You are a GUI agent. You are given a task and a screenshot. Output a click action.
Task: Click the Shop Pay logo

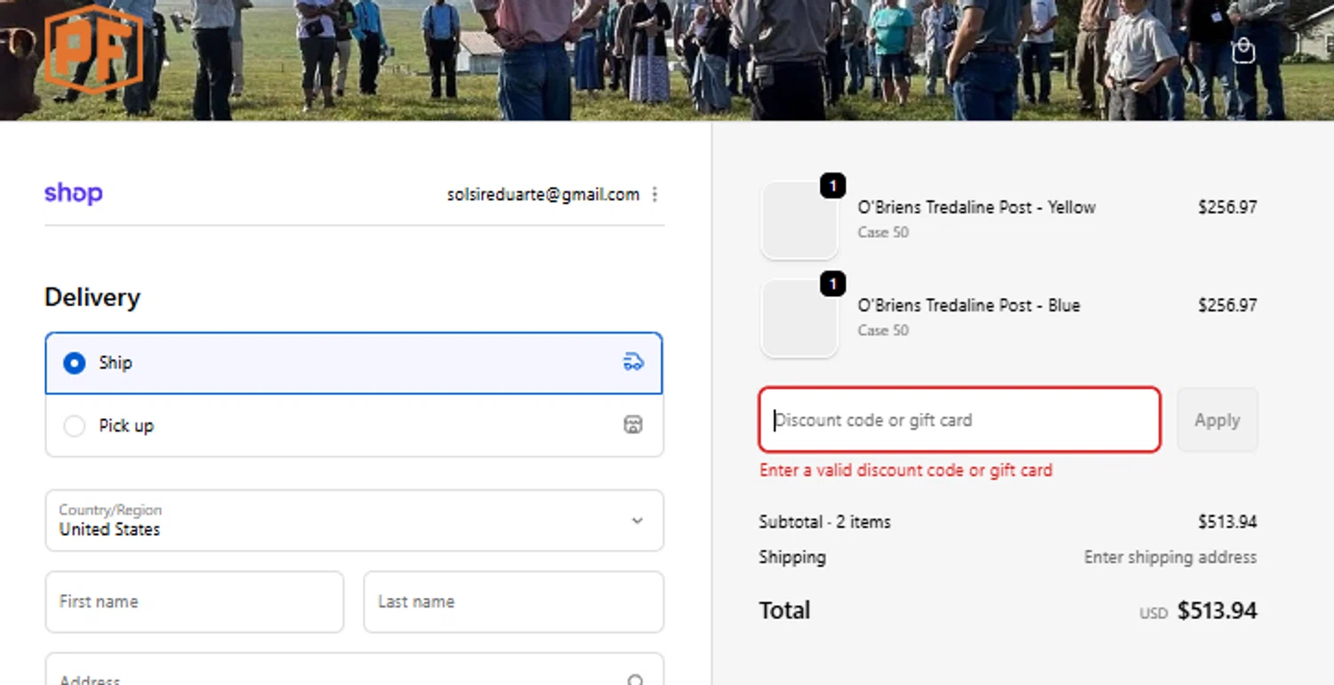[x=73, y=194]
